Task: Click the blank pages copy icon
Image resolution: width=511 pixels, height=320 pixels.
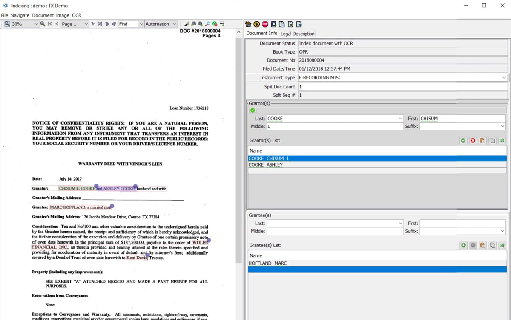Action: pyautogui.click(x=282, y=24)
